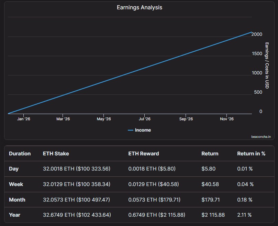Click the 1000 y-axis tick label

(x=257, y=73)
